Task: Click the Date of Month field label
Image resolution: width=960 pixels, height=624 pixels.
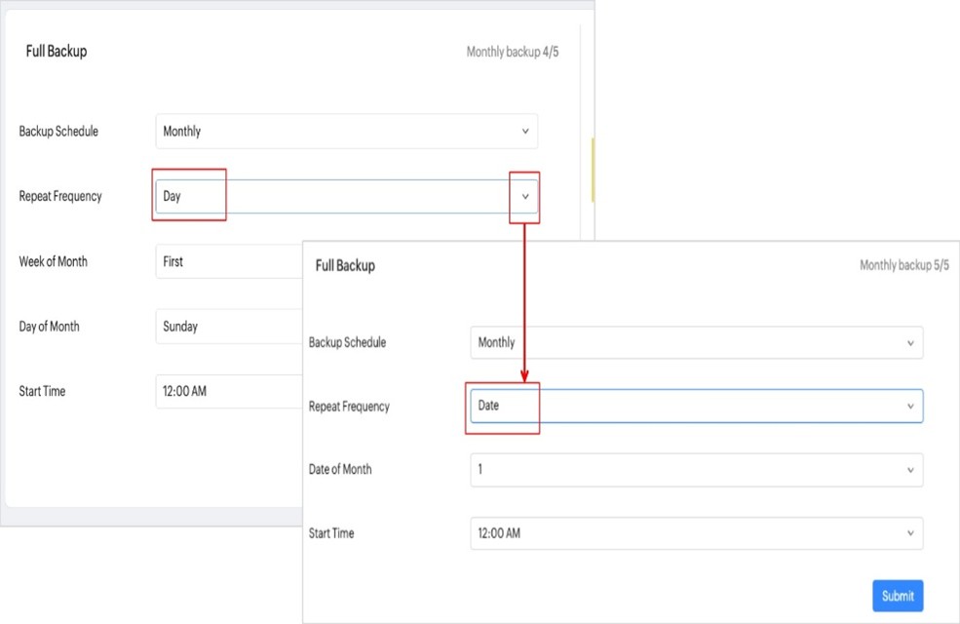Action: (x=340, y=470)
